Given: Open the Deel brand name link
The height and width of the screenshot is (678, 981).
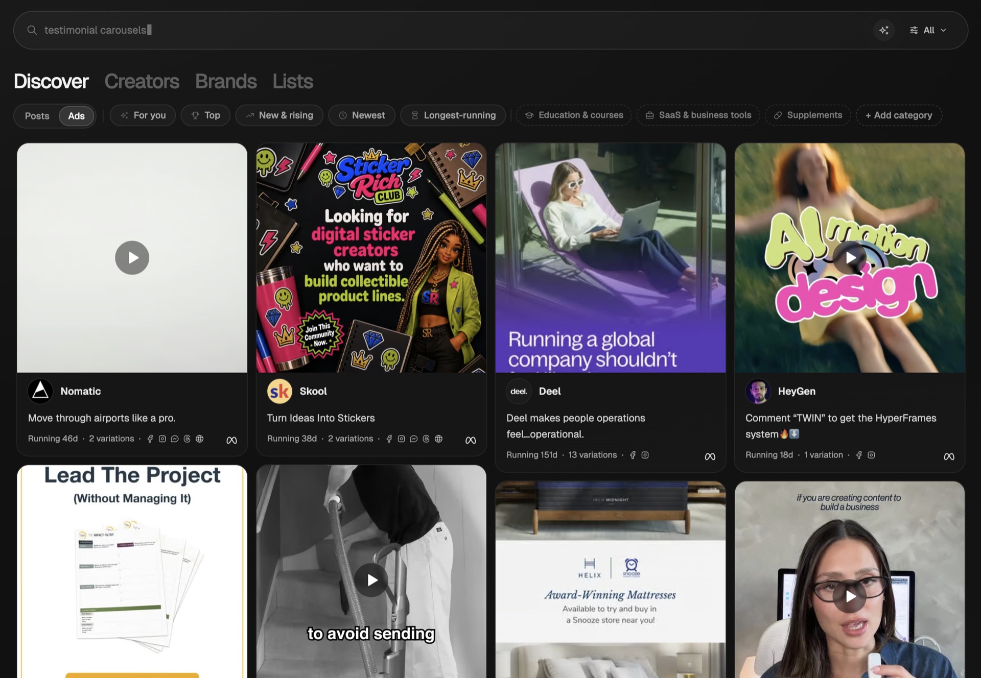Looking at the screenshot, I should (x=550, y=392).
